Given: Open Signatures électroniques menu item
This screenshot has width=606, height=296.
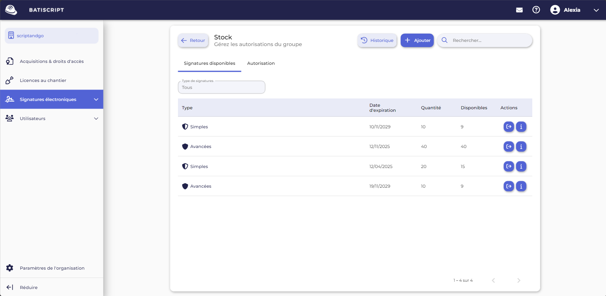Looking at the screenshot, I should 51,99.
